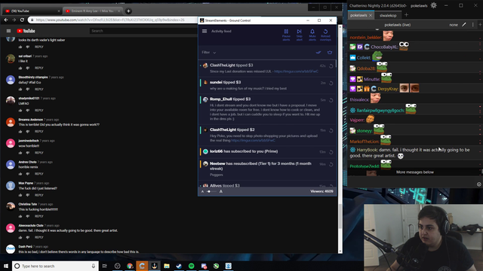This screenshot has height=271, width=483.
Task: Replay ClashTheLight's $3 tip alert
Action: click(331, 66)
